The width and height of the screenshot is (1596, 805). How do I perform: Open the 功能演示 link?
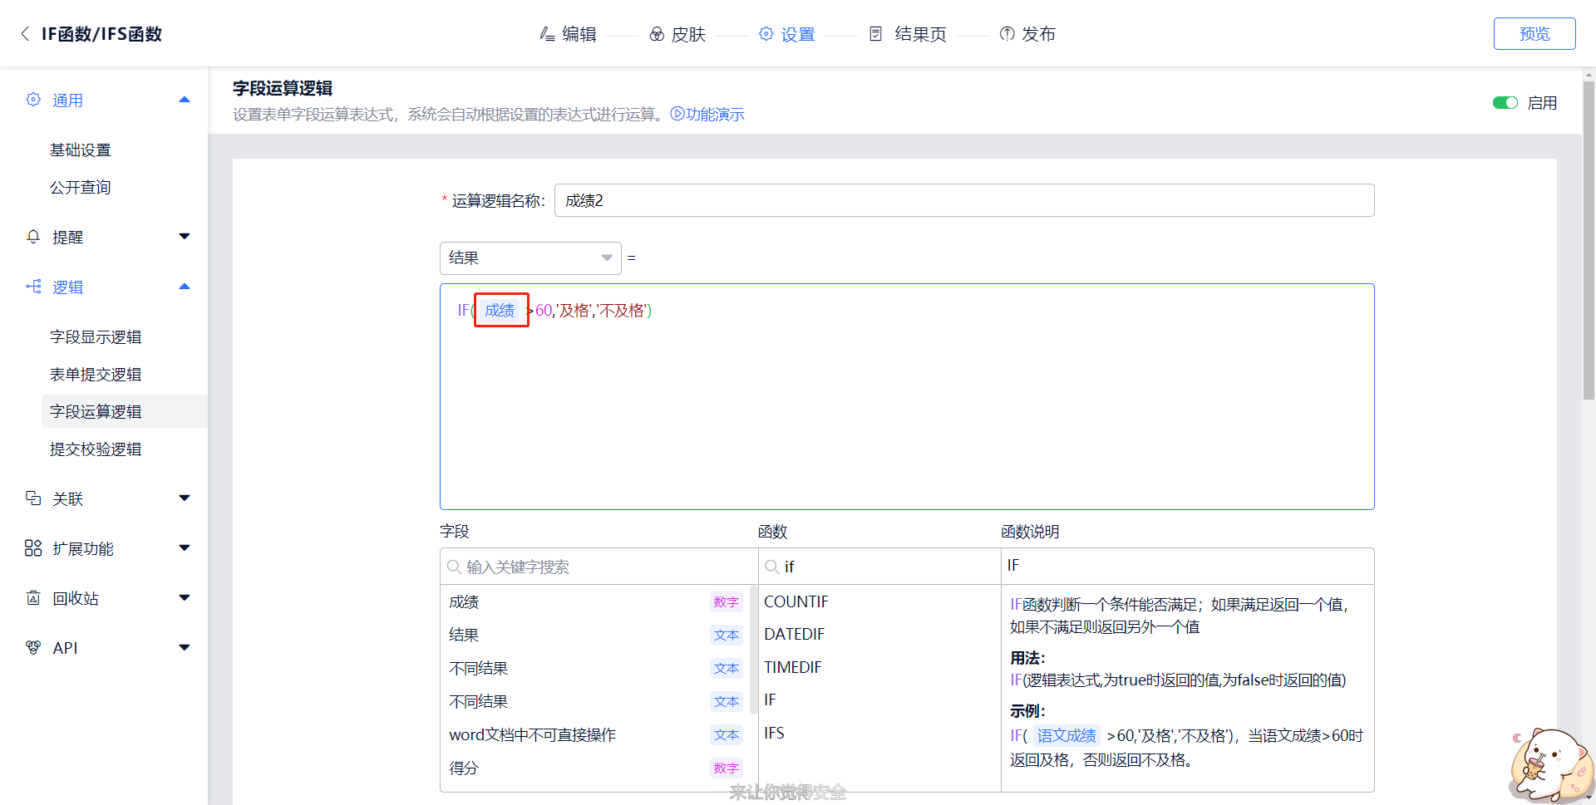707,115
